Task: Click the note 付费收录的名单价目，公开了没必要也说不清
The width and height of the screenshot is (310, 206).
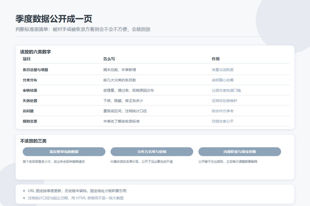Action: click(142, 161)
